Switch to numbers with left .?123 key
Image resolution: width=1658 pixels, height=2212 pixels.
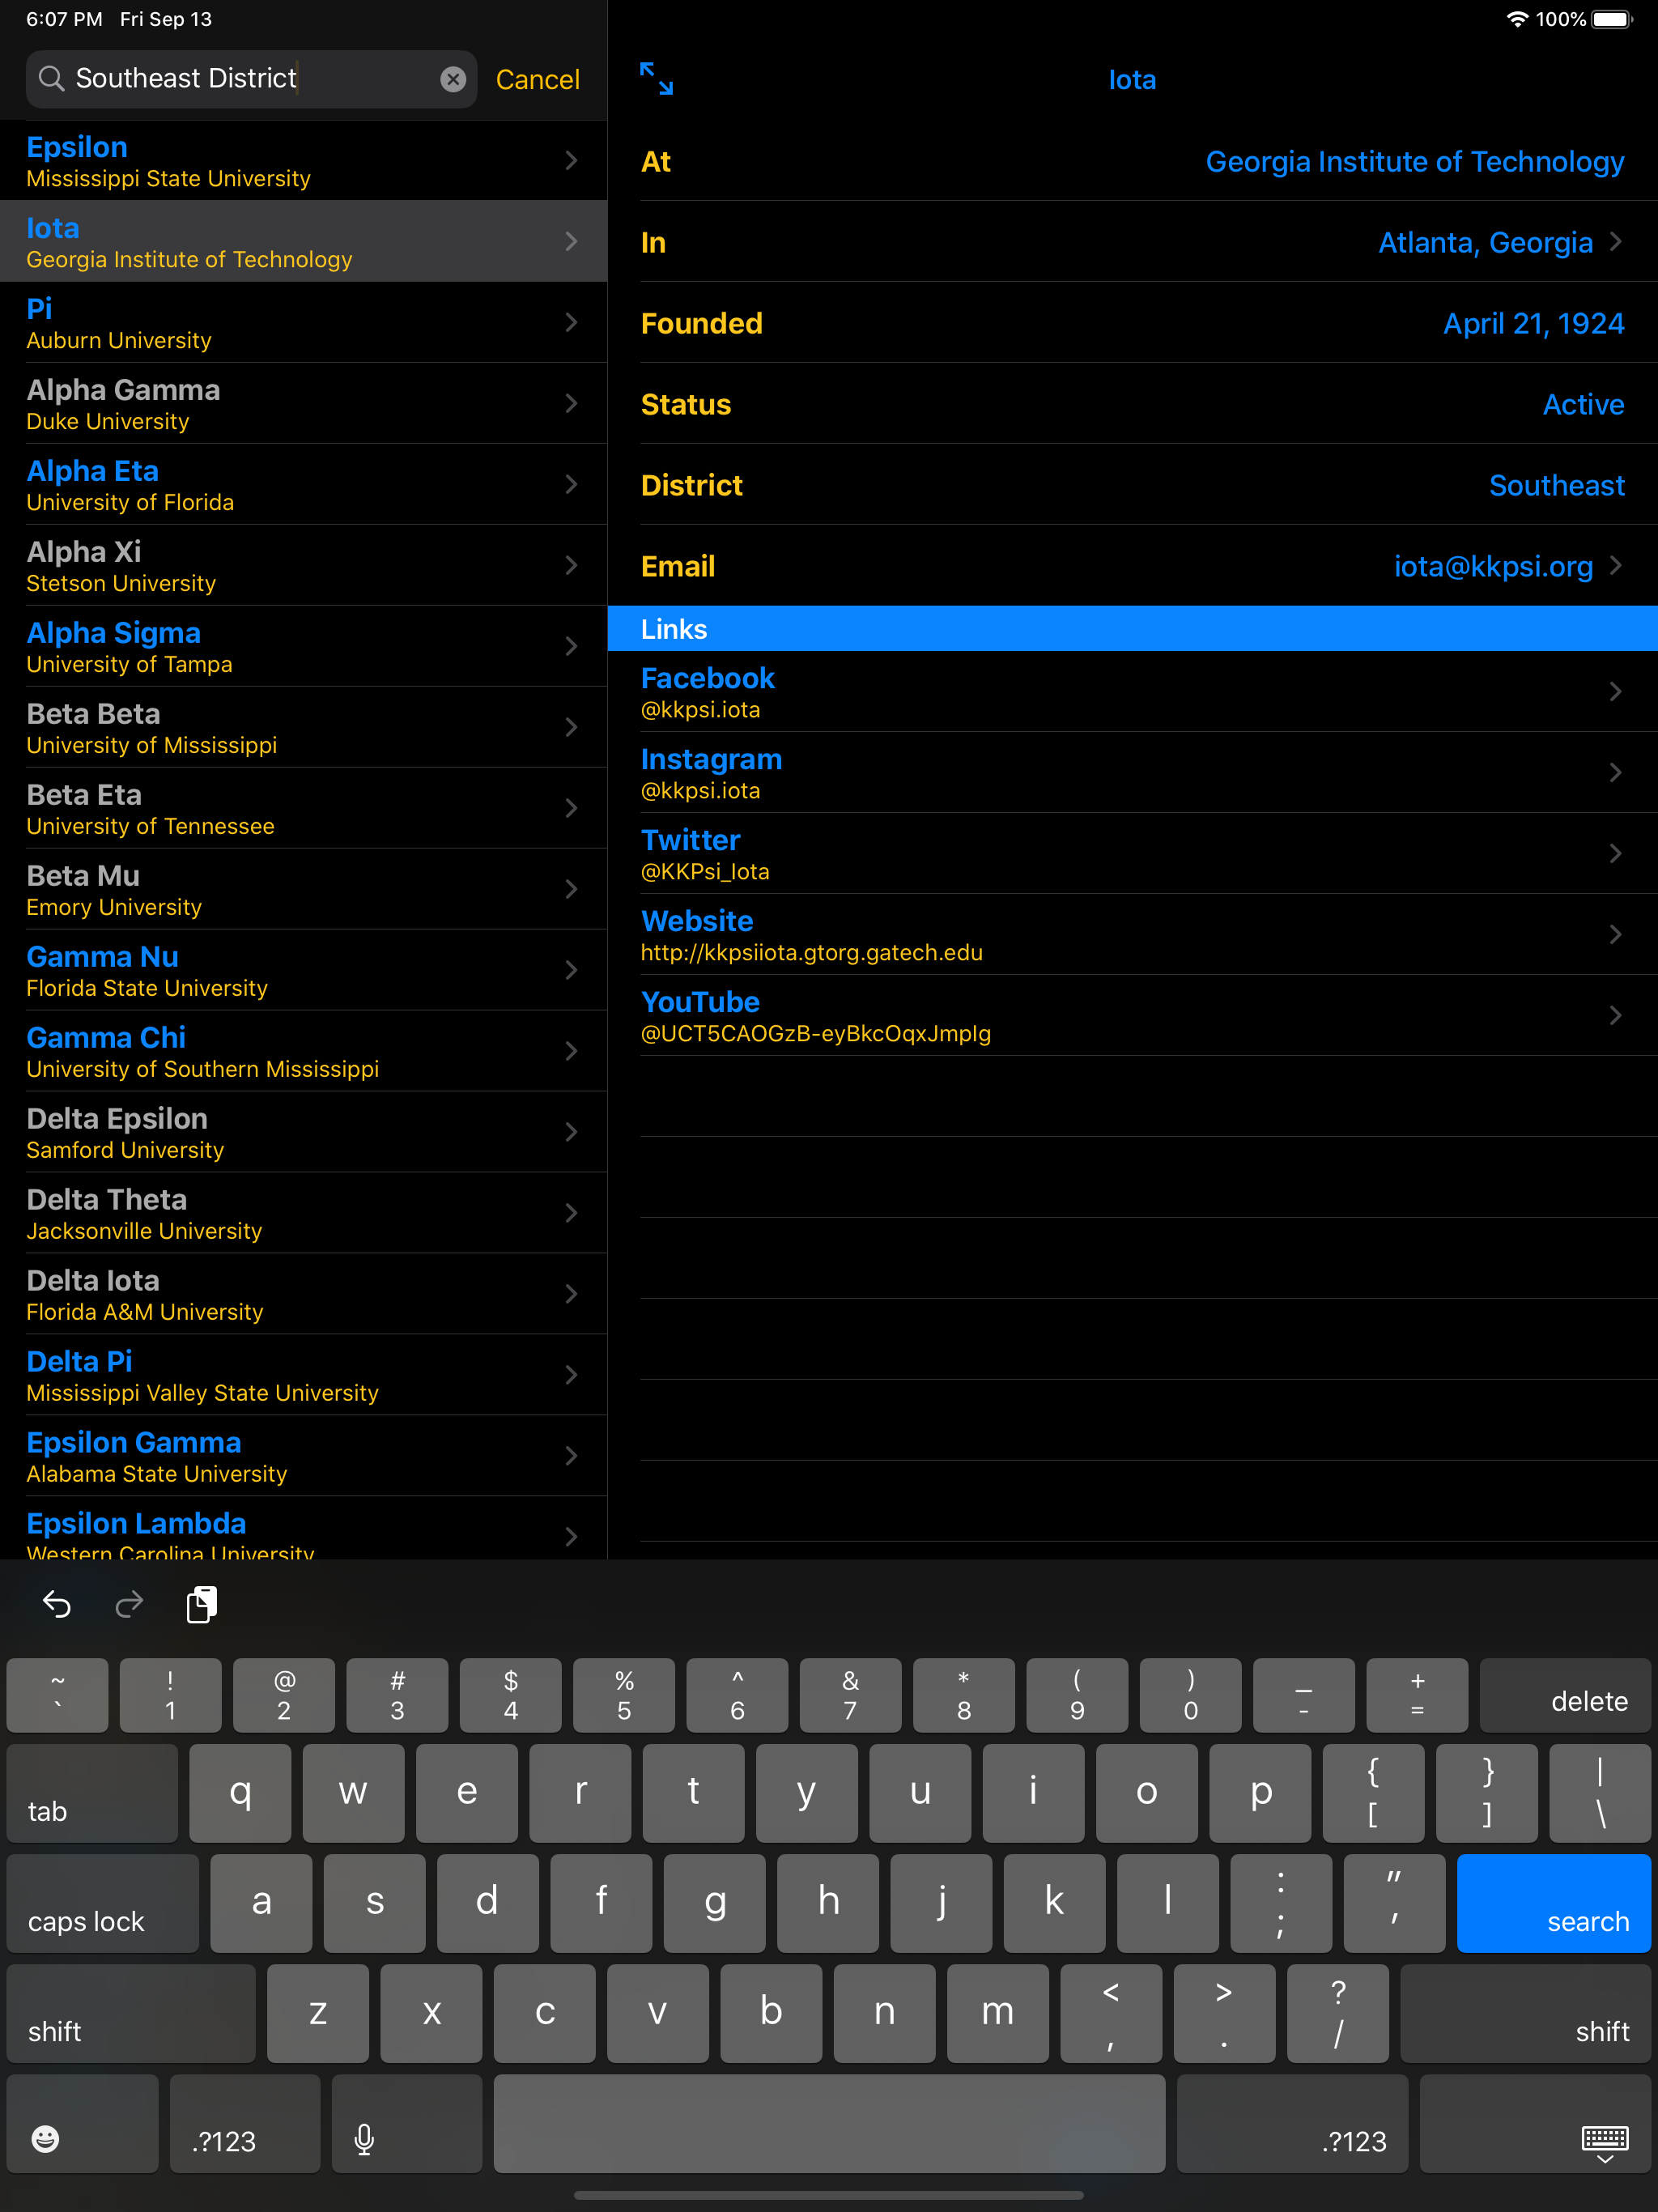[245, 2123]
